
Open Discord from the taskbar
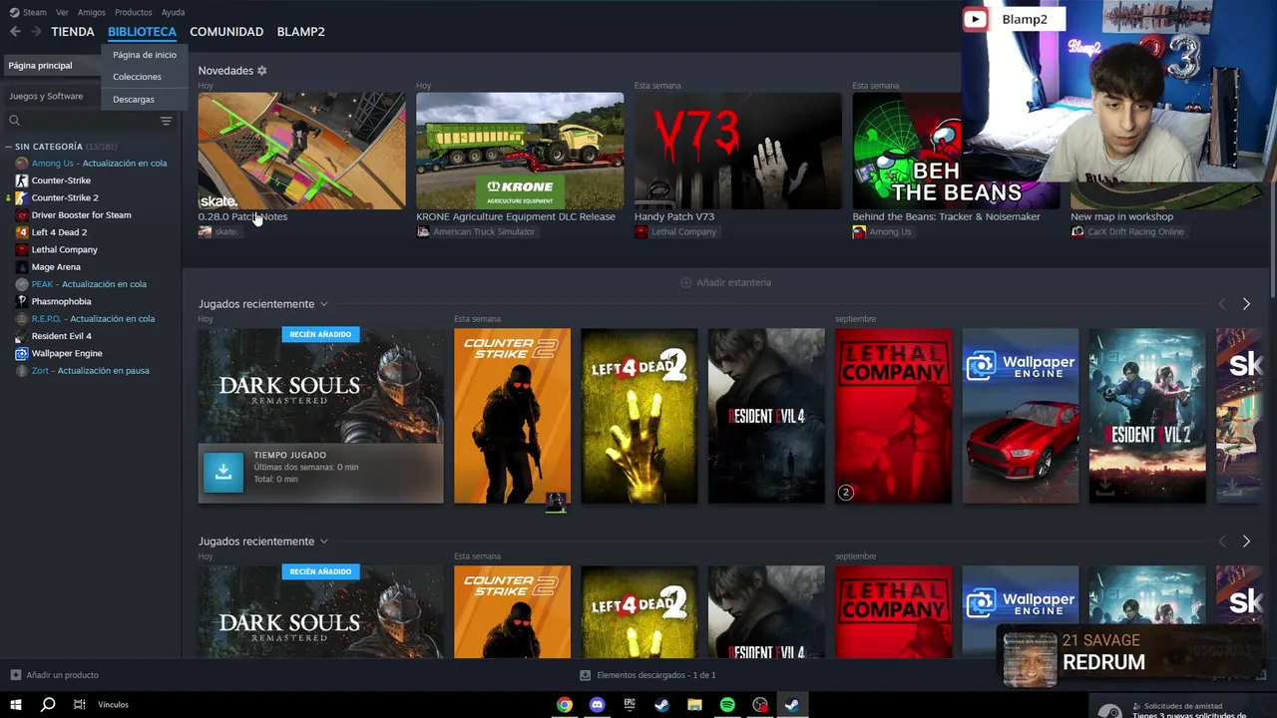click(x=597, y=705)
